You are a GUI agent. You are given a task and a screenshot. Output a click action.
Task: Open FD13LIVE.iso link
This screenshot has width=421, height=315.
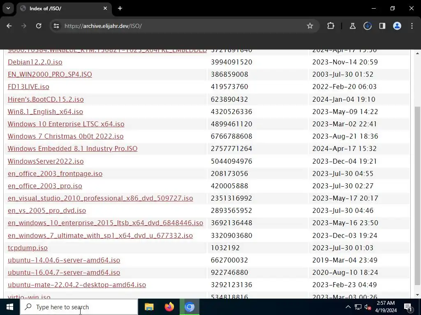tap(28, 87)
